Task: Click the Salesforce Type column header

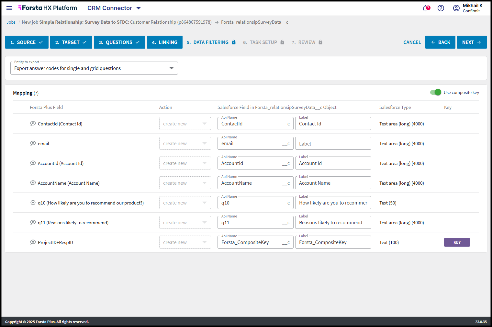Action: coord(395,107)
